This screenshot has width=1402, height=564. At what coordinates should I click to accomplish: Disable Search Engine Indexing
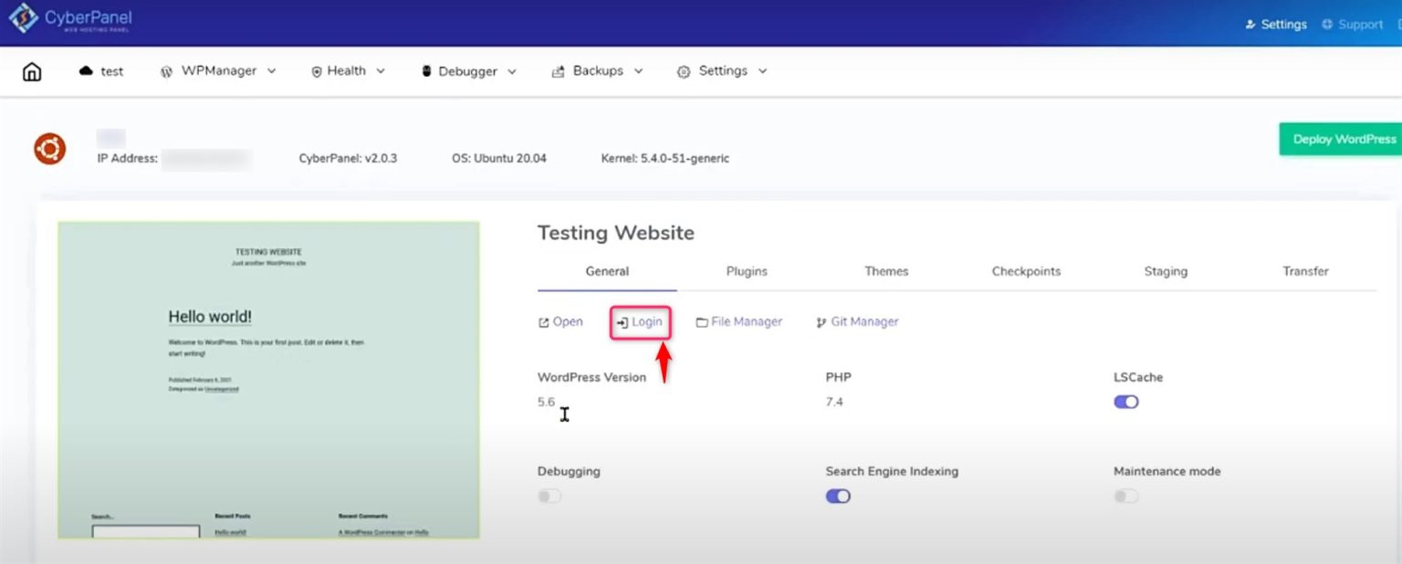[x=837, y=496]
